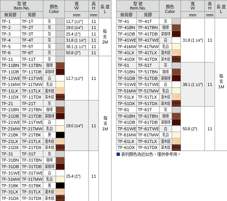Click the right table Color column header
Viewport: 227px width, 201px height.
coord(170,9)
